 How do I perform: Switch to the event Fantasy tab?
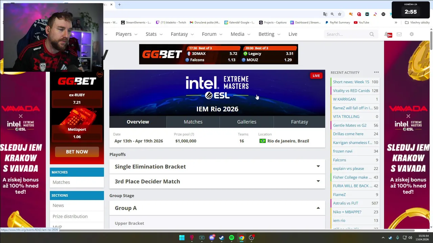[299, 122]
